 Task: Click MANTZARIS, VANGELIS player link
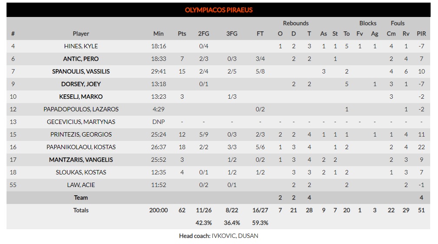pos(81,160)
